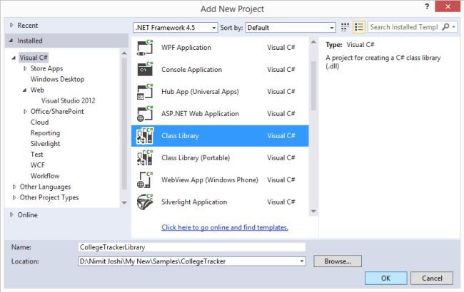Select Windows Desktop category
Image resolution: width=464 pixels, height=292 pixels.
click(x=57, y=79)
